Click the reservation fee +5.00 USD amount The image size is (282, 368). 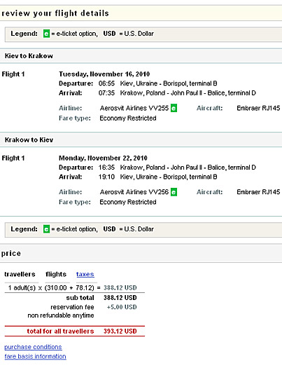coord(122,307)
